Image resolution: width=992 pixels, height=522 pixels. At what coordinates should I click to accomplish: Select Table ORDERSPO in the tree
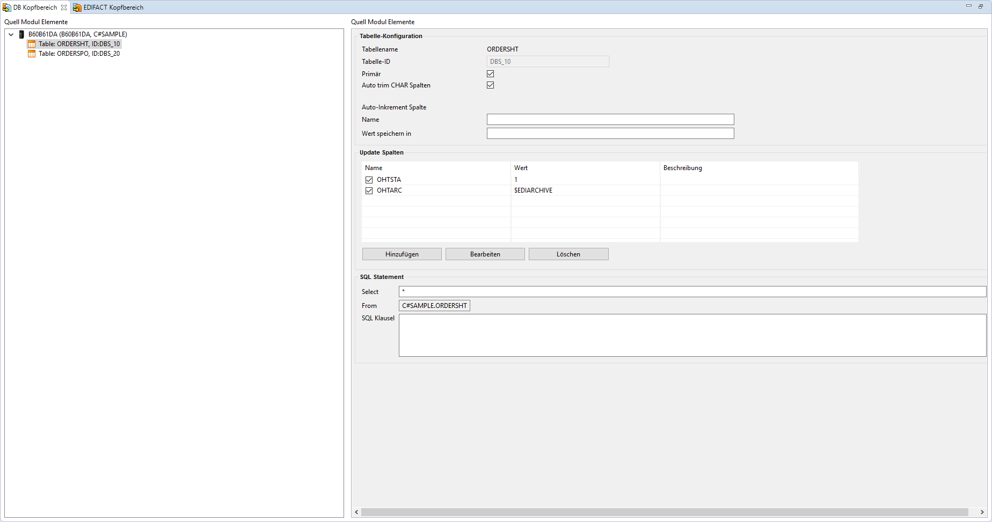79,54
